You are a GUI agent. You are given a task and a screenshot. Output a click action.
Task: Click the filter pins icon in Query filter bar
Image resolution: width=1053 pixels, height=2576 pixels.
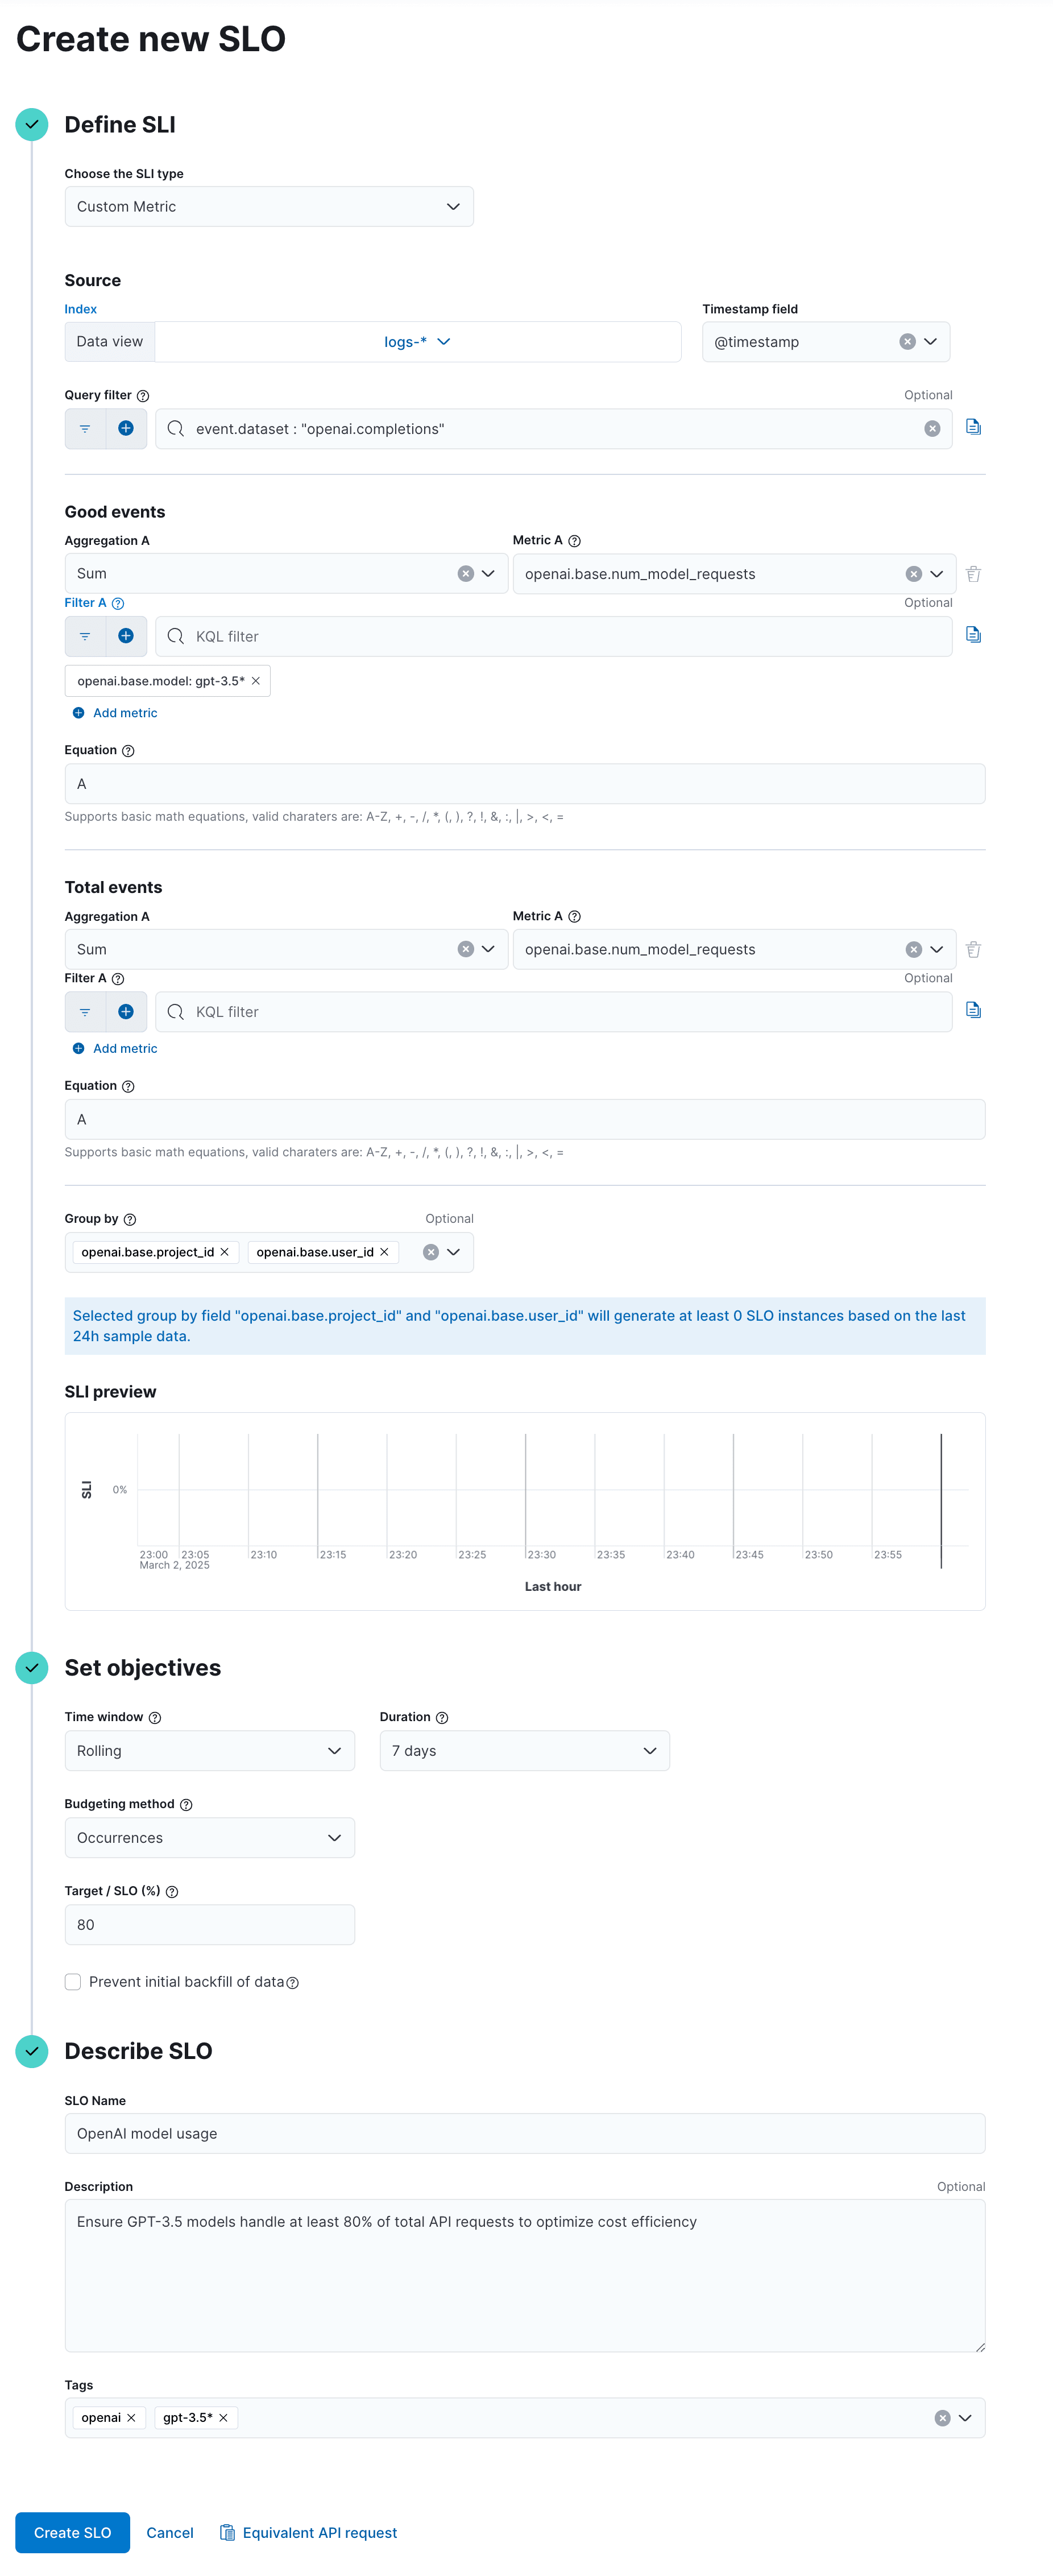point(84,428)
